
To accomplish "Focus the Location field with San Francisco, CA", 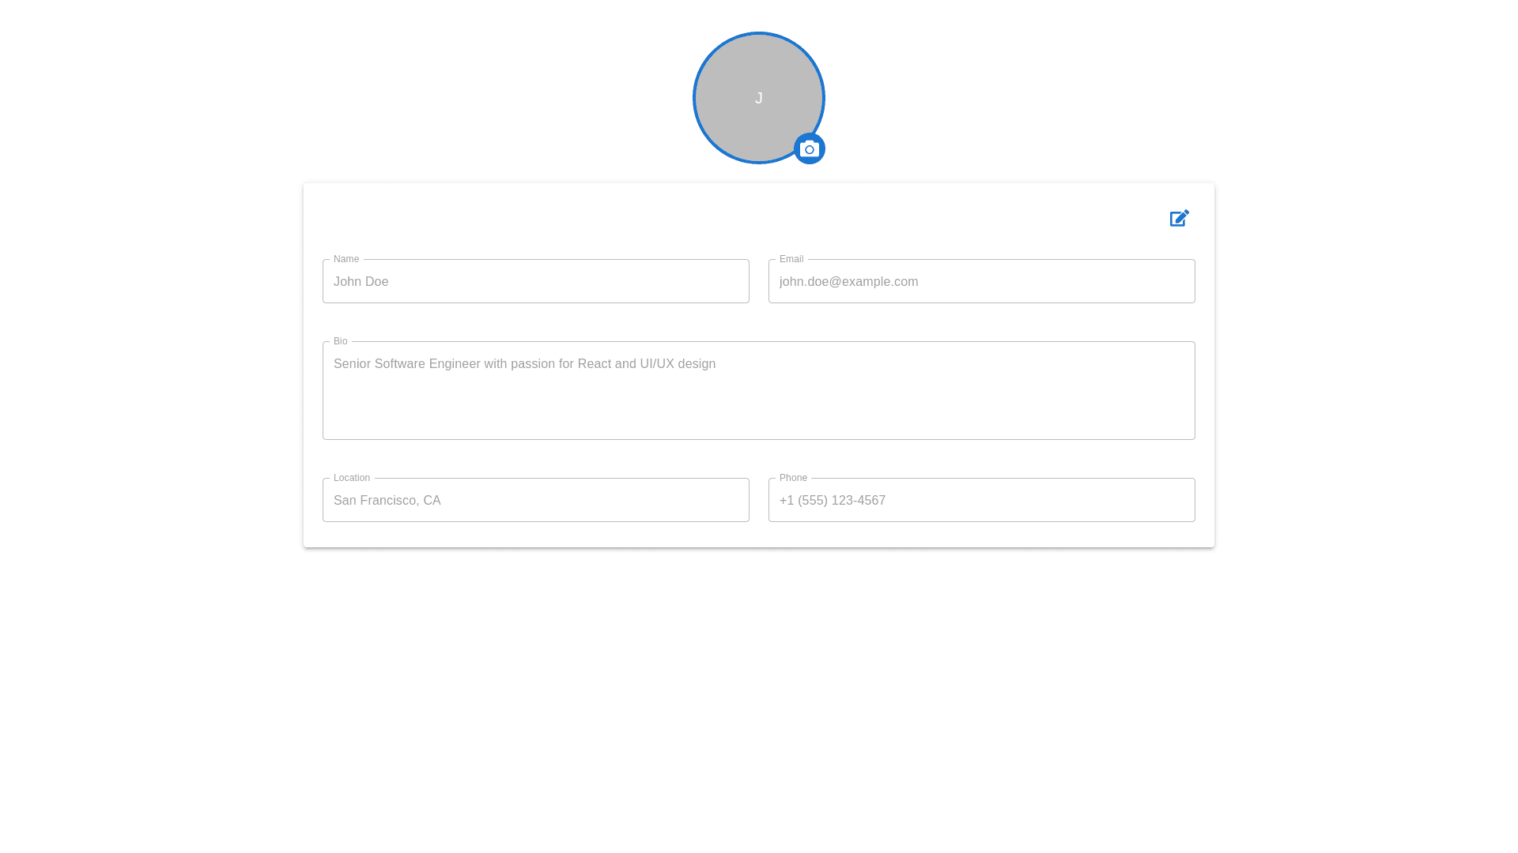I will tap(535, 500).
